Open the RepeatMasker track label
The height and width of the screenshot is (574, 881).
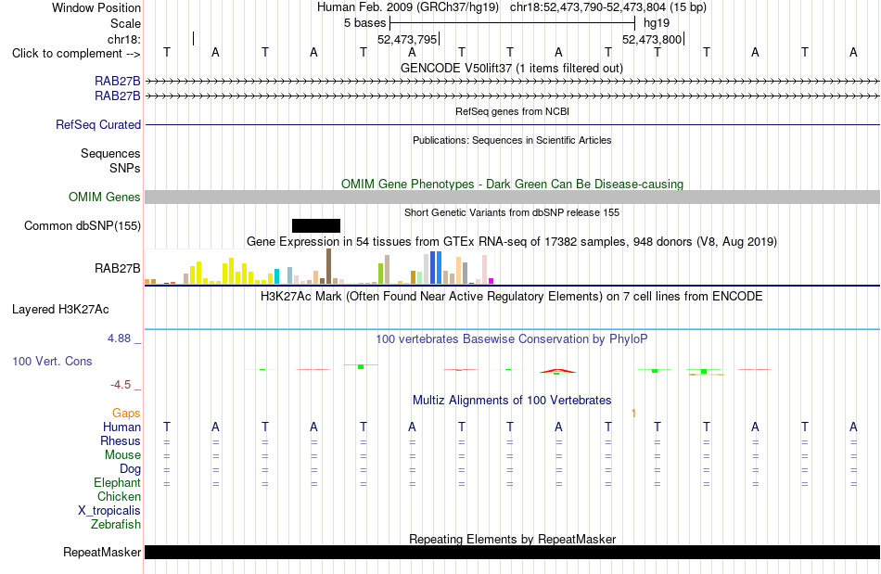(102, 552)
